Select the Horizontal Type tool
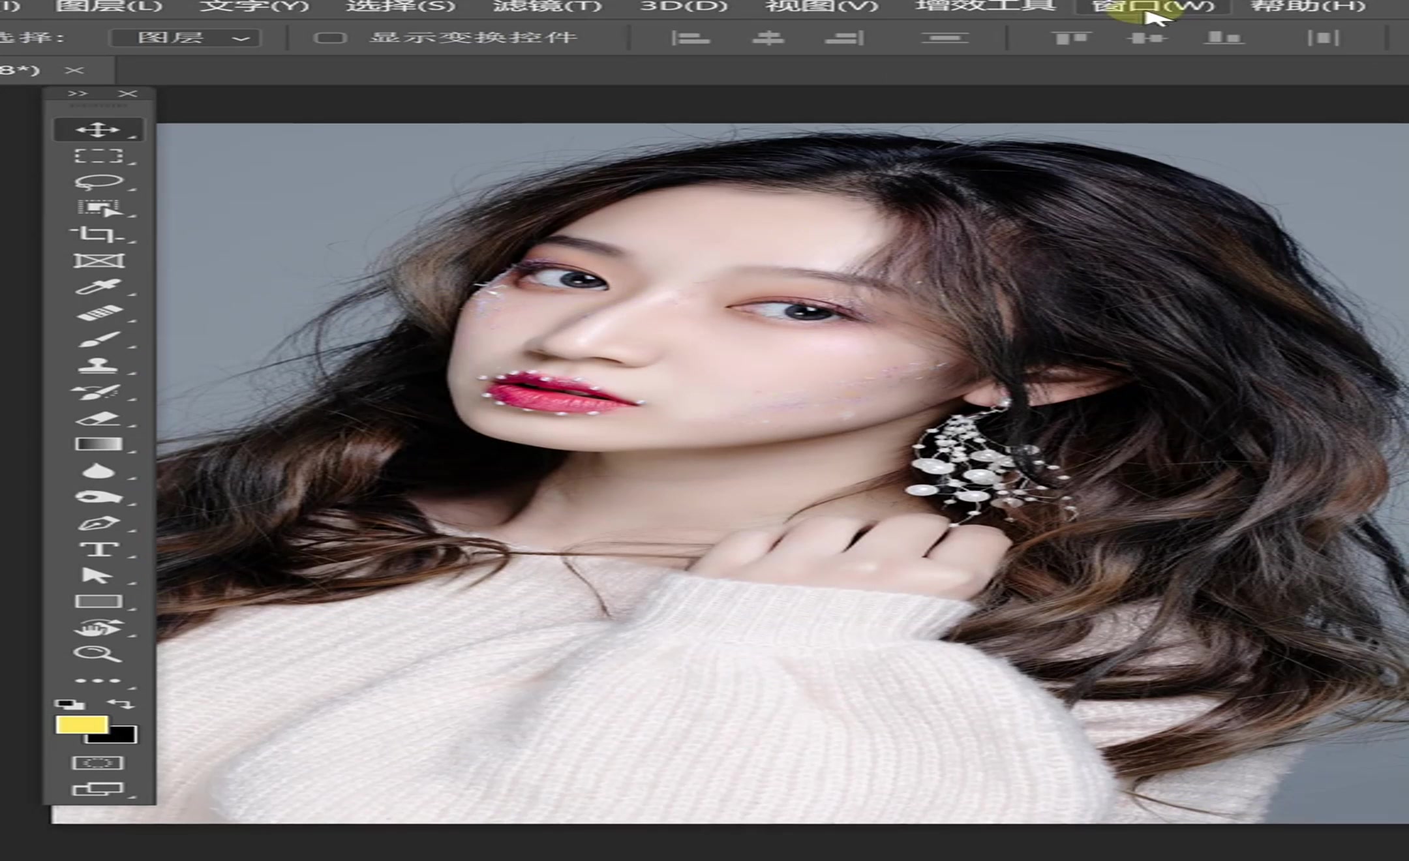This screenshot has height=861, width=1409. 98,549
